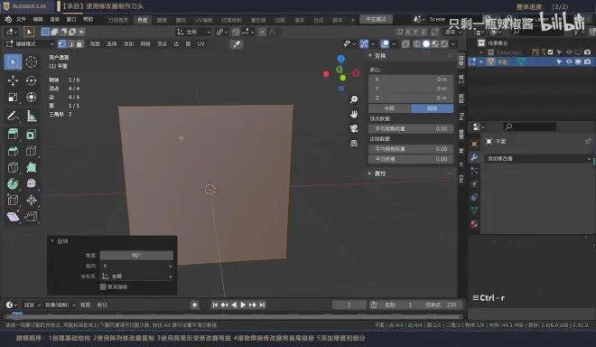This screenshot has width=596, height=347.
Task: Open orientation dropdown in Rotate panel
Action: point(136,277)
